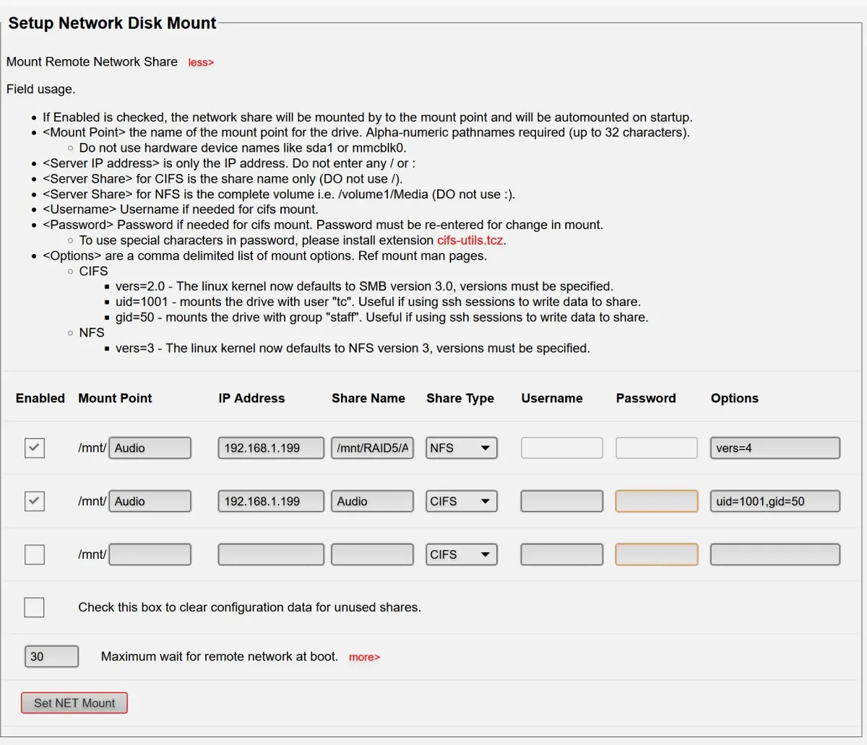867x745 pixels.
Task: Click the 'Setup Network Disk Mount' heading
Action: point(112,23)
